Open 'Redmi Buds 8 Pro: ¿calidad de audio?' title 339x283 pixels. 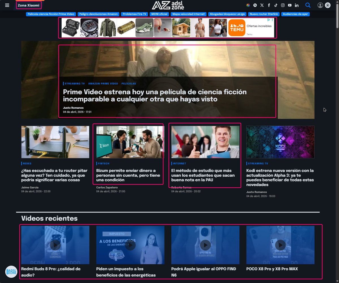pos(51,272)
